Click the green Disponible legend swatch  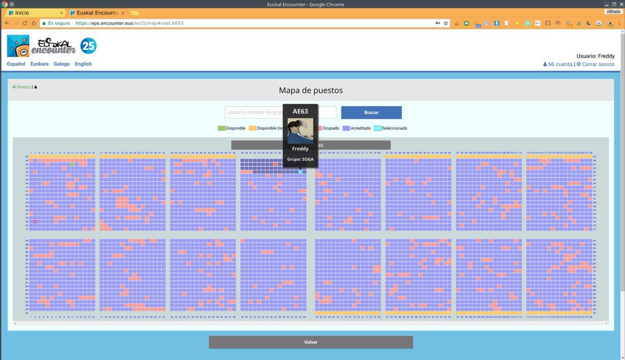[221, 128]
